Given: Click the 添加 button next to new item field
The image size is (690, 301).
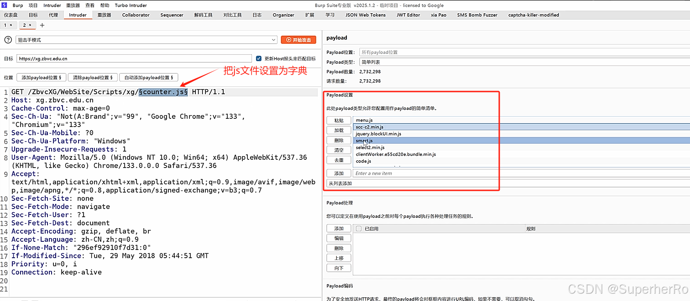Looking at the screenshot, I should point(339,173).
